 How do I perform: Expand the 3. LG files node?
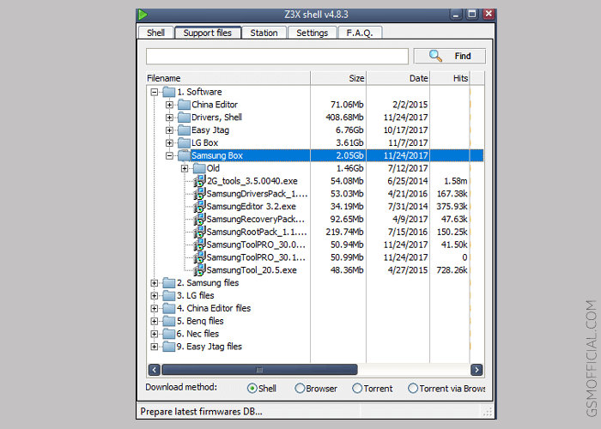pos(154,295)
